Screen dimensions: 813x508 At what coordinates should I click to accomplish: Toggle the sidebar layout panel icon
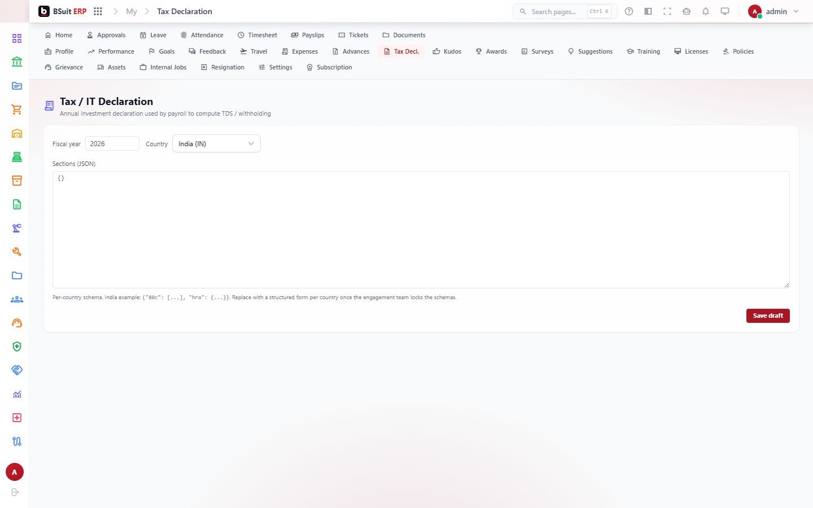(x=648, y=11)
